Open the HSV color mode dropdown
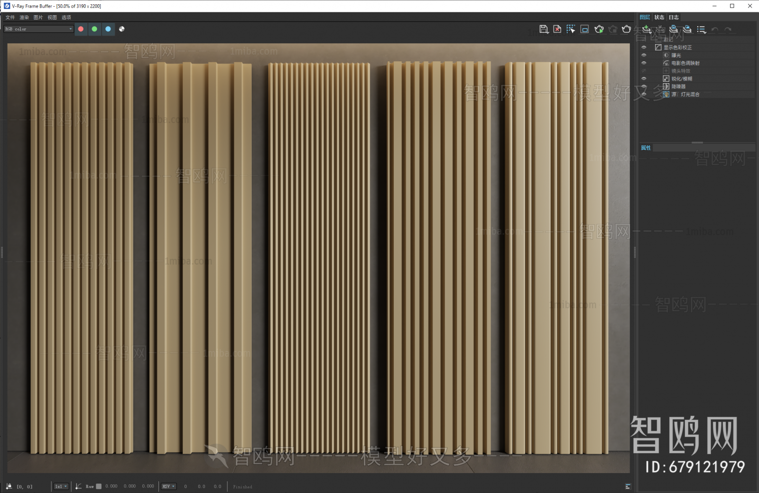The width and height of the screenshot is (759, 493). (x=169, y=486)
